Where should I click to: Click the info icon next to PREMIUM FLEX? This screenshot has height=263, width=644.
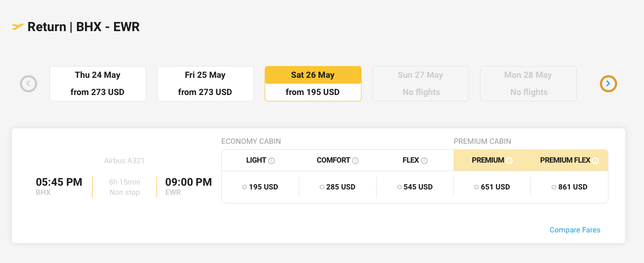pyautogui.click(x=596, y=160)
